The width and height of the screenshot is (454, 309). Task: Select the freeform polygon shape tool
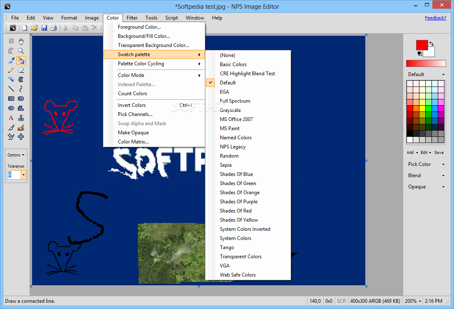(x=21, y=108)
